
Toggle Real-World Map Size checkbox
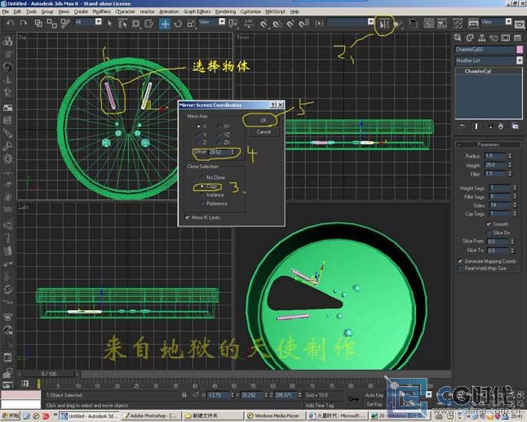tap(460, 269)
